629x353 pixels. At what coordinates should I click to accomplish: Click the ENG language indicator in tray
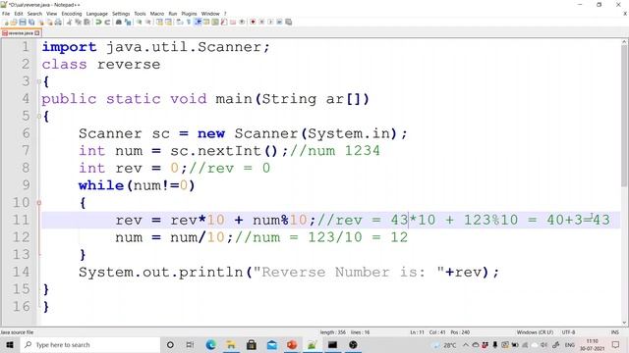(570, 345)
